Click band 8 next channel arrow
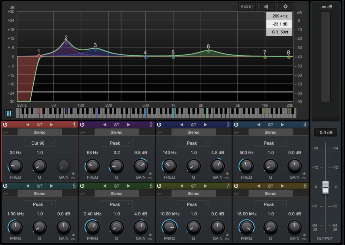345x245 pixels. 283,186
